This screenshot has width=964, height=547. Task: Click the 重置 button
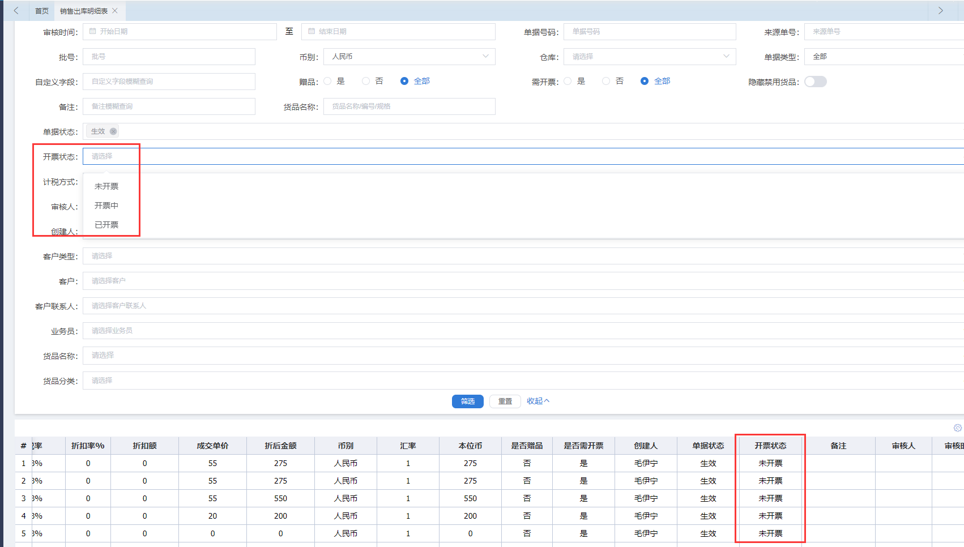point(505,401)
